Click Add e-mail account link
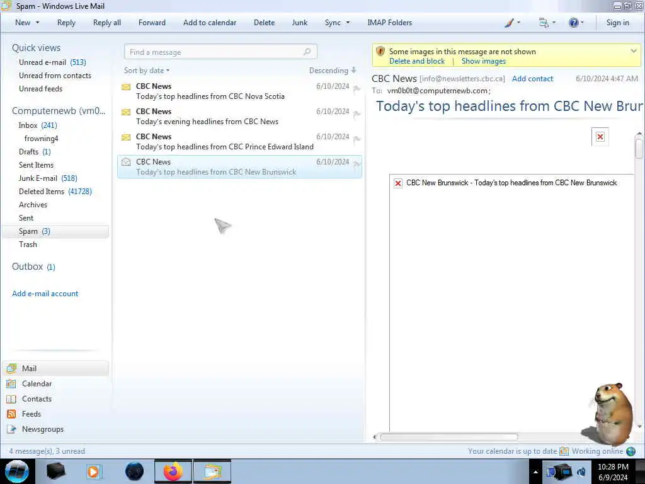 tap(45, 294)
